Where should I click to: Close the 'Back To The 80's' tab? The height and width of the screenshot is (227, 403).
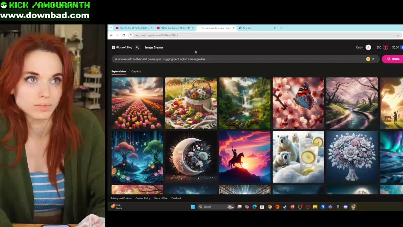[152, 28]
